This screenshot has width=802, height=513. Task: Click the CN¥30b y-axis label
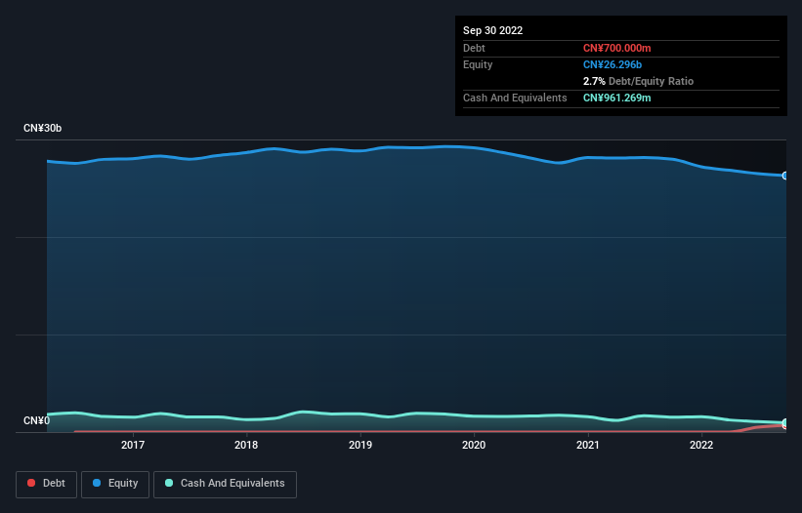[x=42, y=128]
